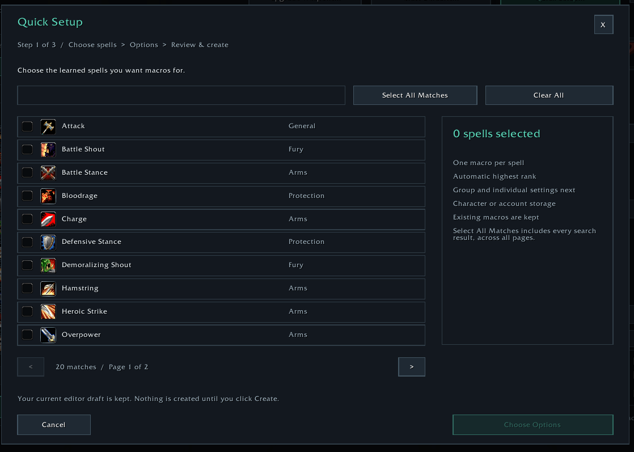Click the Bloodrage spell icon
The width and height of the screenshot is (634, 452).
pos(48,196)
